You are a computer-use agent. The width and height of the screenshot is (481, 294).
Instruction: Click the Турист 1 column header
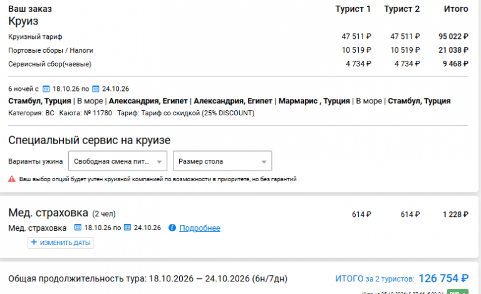tap(353, 9)
